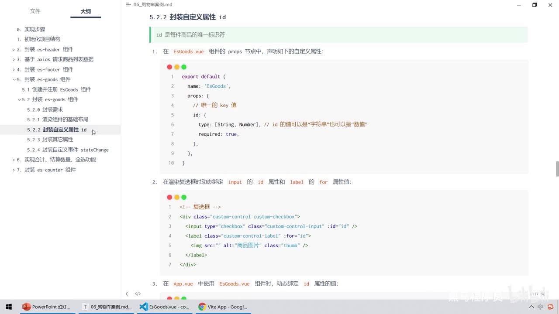This screenshot has height=314, width=559.
Task: Jump to 5.2.4 封装自定义事件 stateChange
Action: 68,150
